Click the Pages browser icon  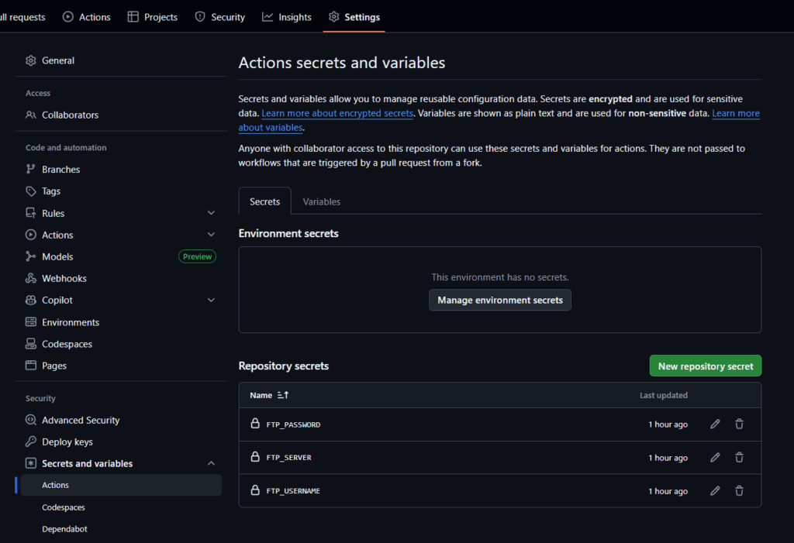31,366
